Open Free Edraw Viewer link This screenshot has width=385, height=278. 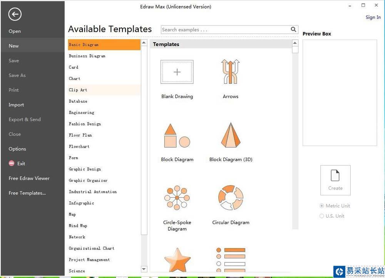[29, 178]
